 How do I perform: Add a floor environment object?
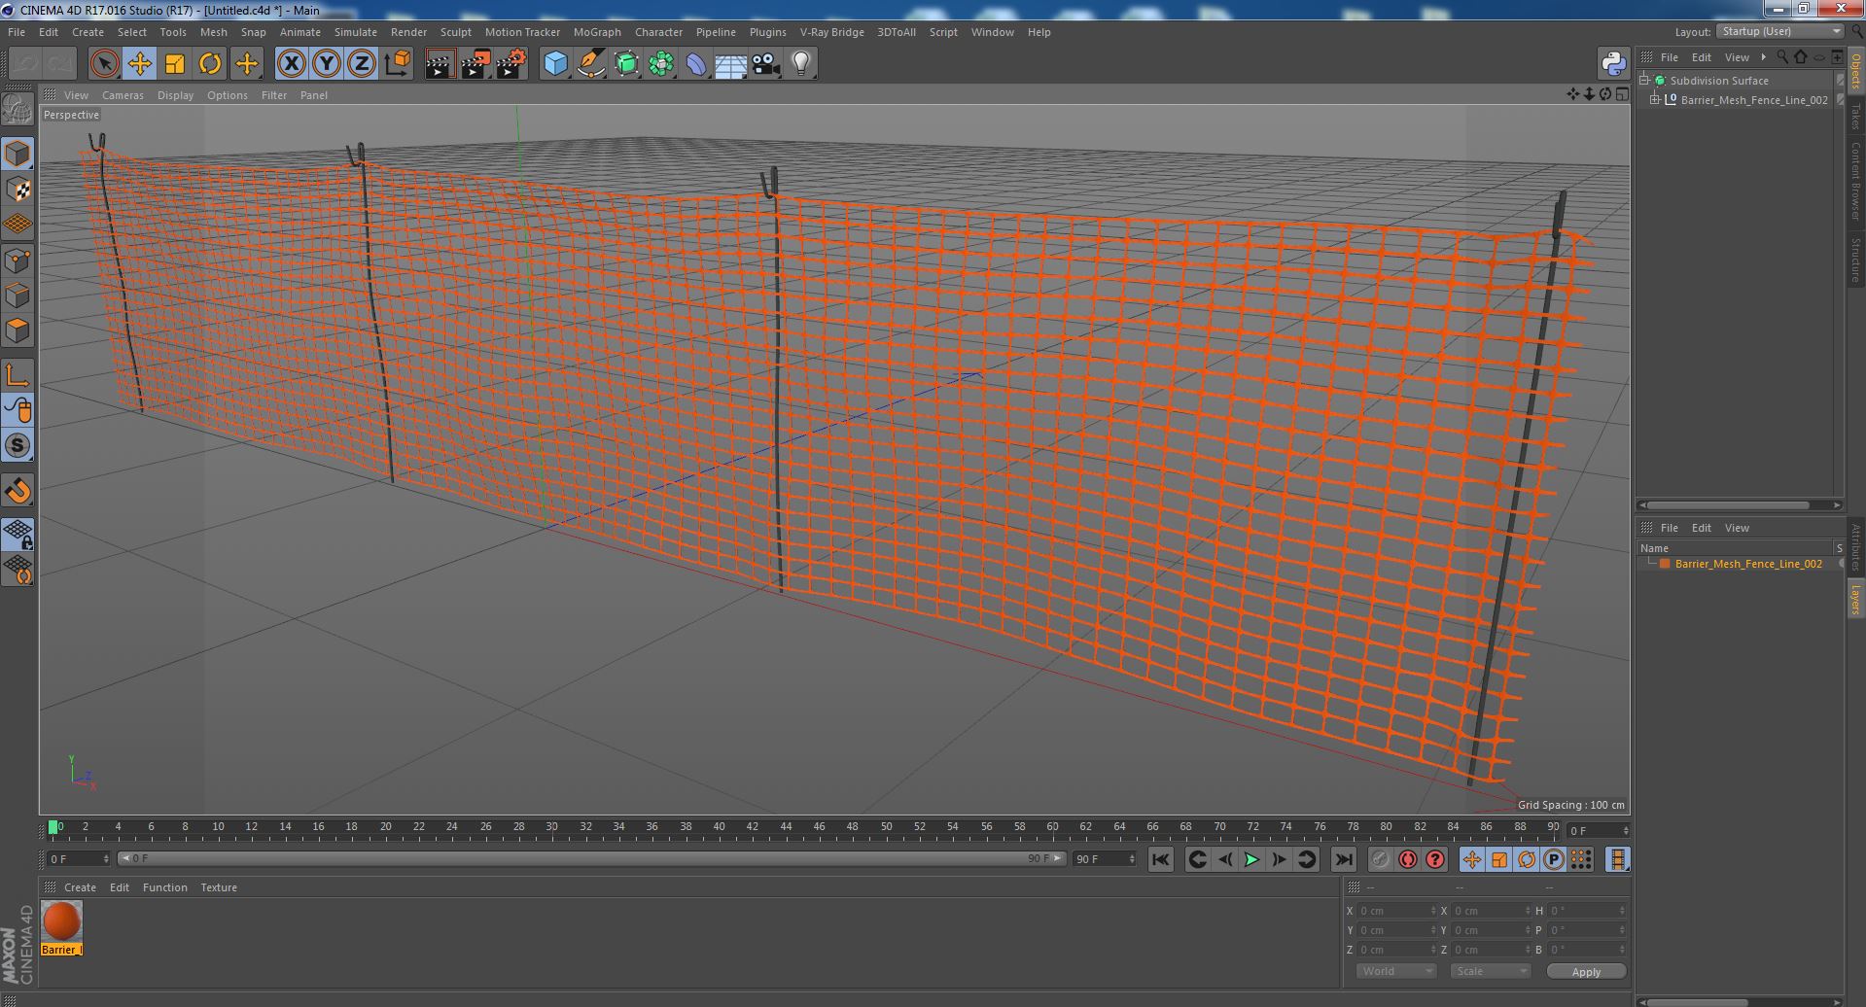(731, 64)
